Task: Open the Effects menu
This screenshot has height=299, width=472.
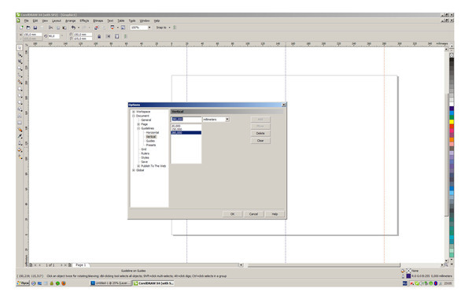Action: (84, 20)
